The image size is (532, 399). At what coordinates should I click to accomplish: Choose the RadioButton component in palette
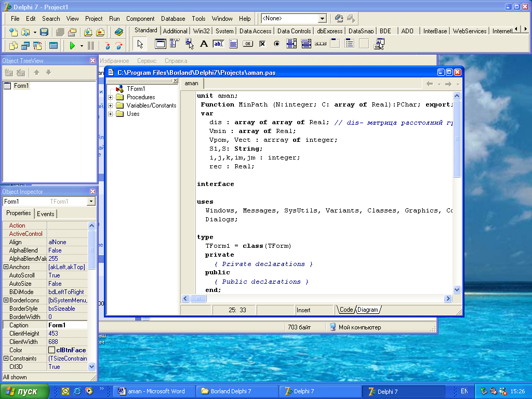(277, 44)
